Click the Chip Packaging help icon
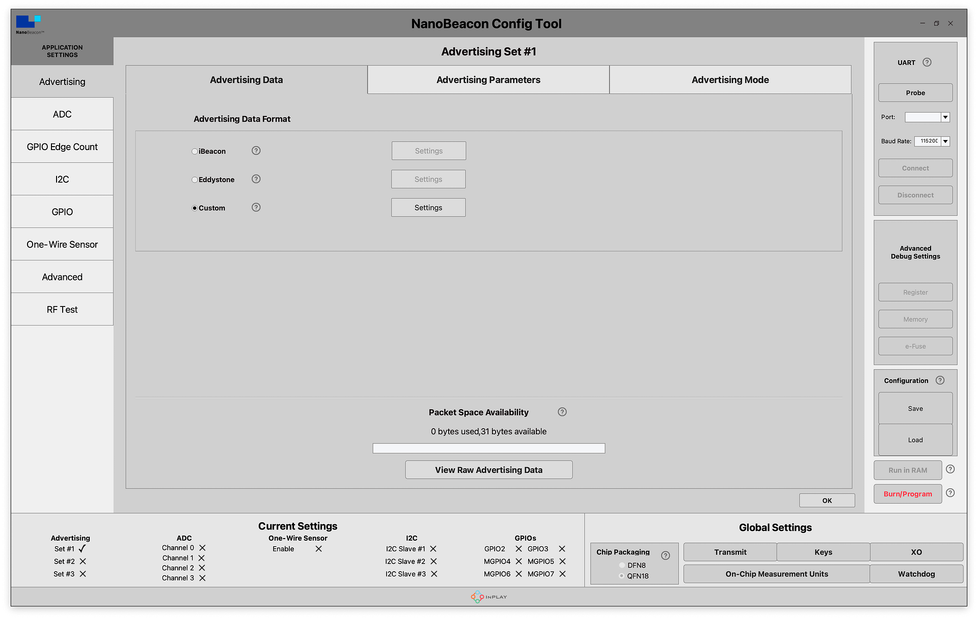Image resolution: width=978 pixels, height=619 pixels. pyautogui.click(x=665, y=555)
